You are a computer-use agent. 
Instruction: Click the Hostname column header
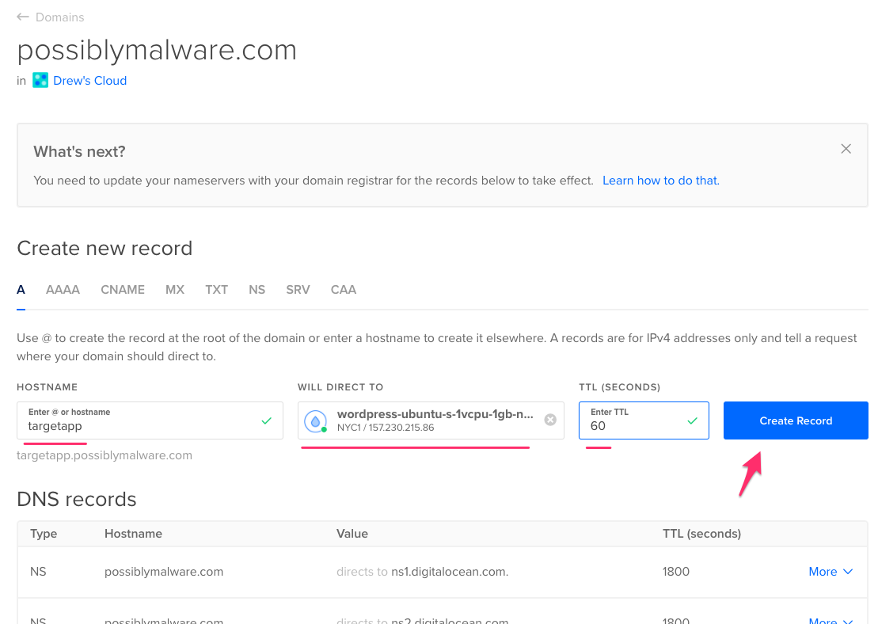[x=133, y=533]
